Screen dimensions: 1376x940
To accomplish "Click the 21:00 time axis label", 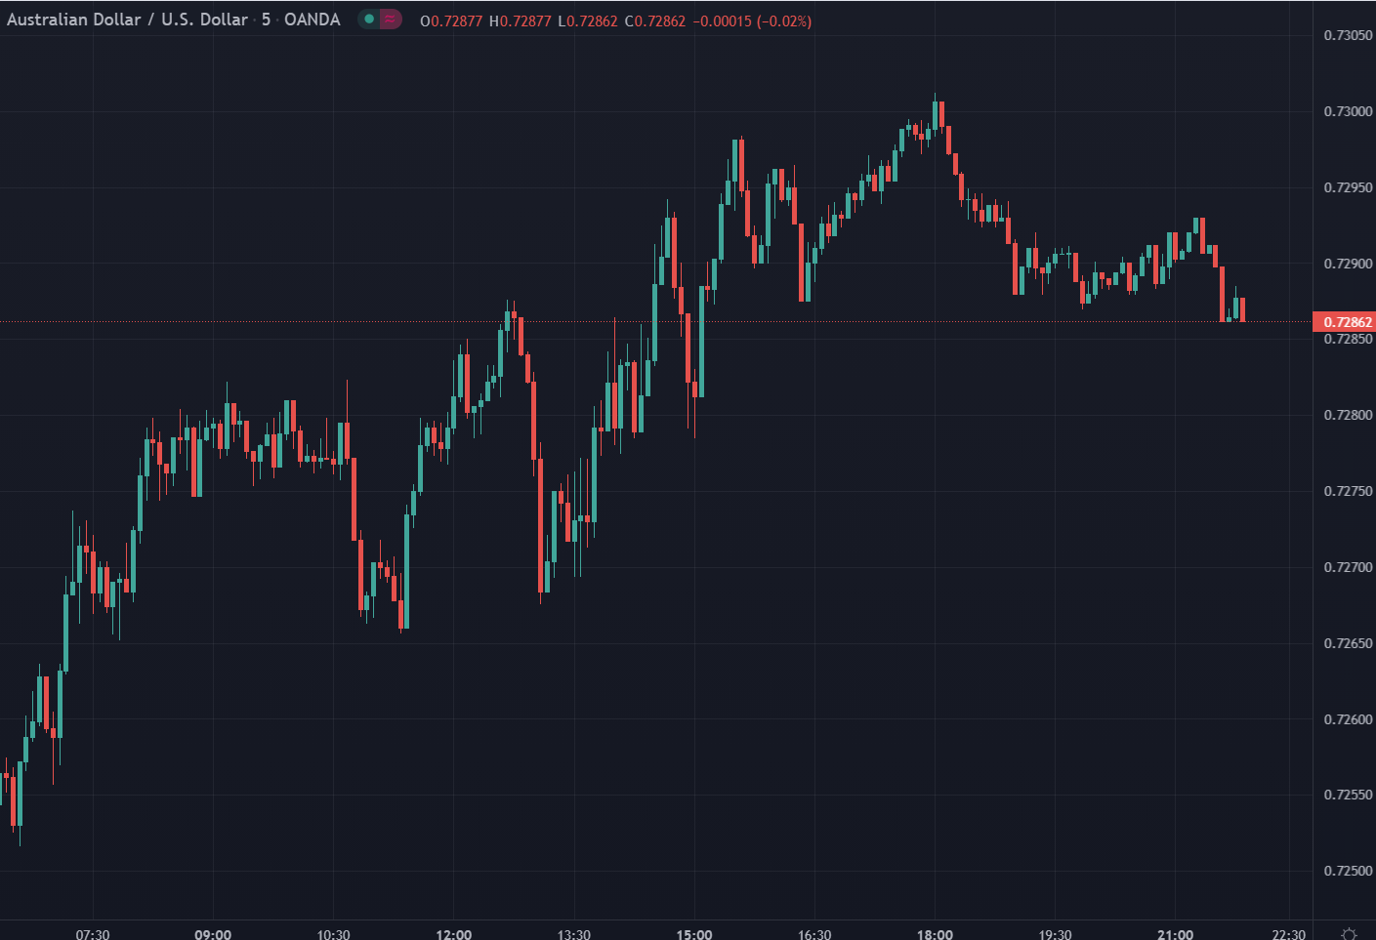I will 1175,934.
